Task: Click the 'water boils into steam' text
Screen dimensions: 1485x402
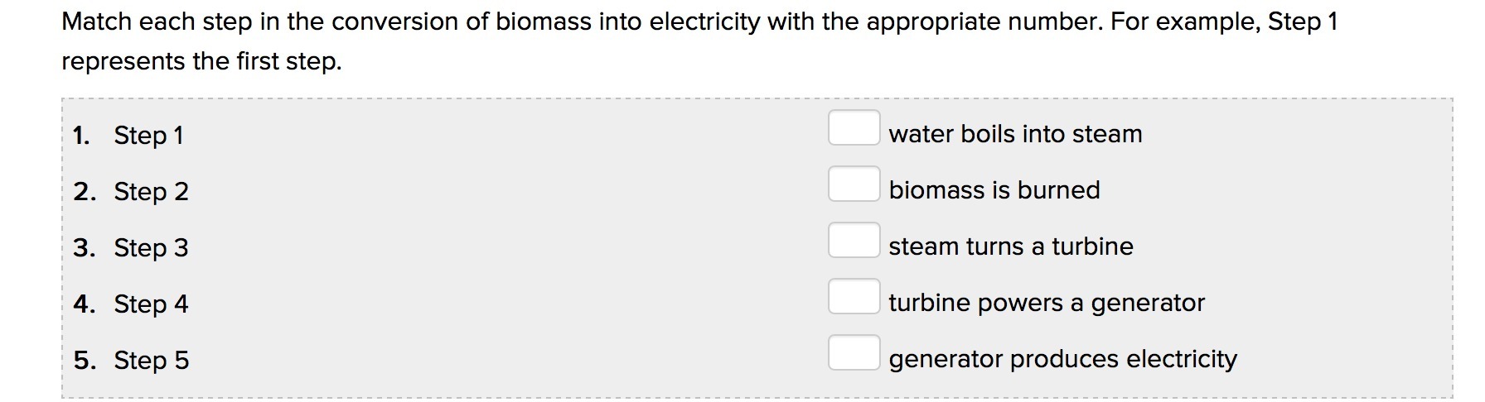Action: click(1015, 134)
